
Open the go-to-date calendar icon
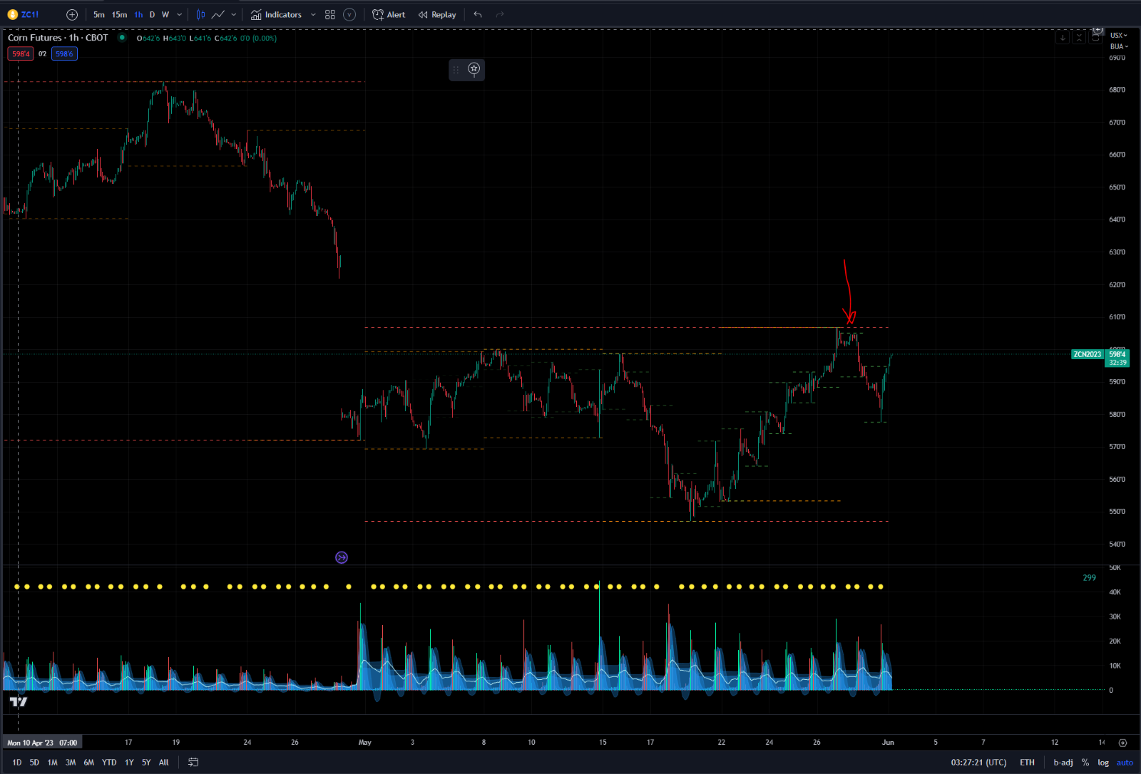(193, 762)
